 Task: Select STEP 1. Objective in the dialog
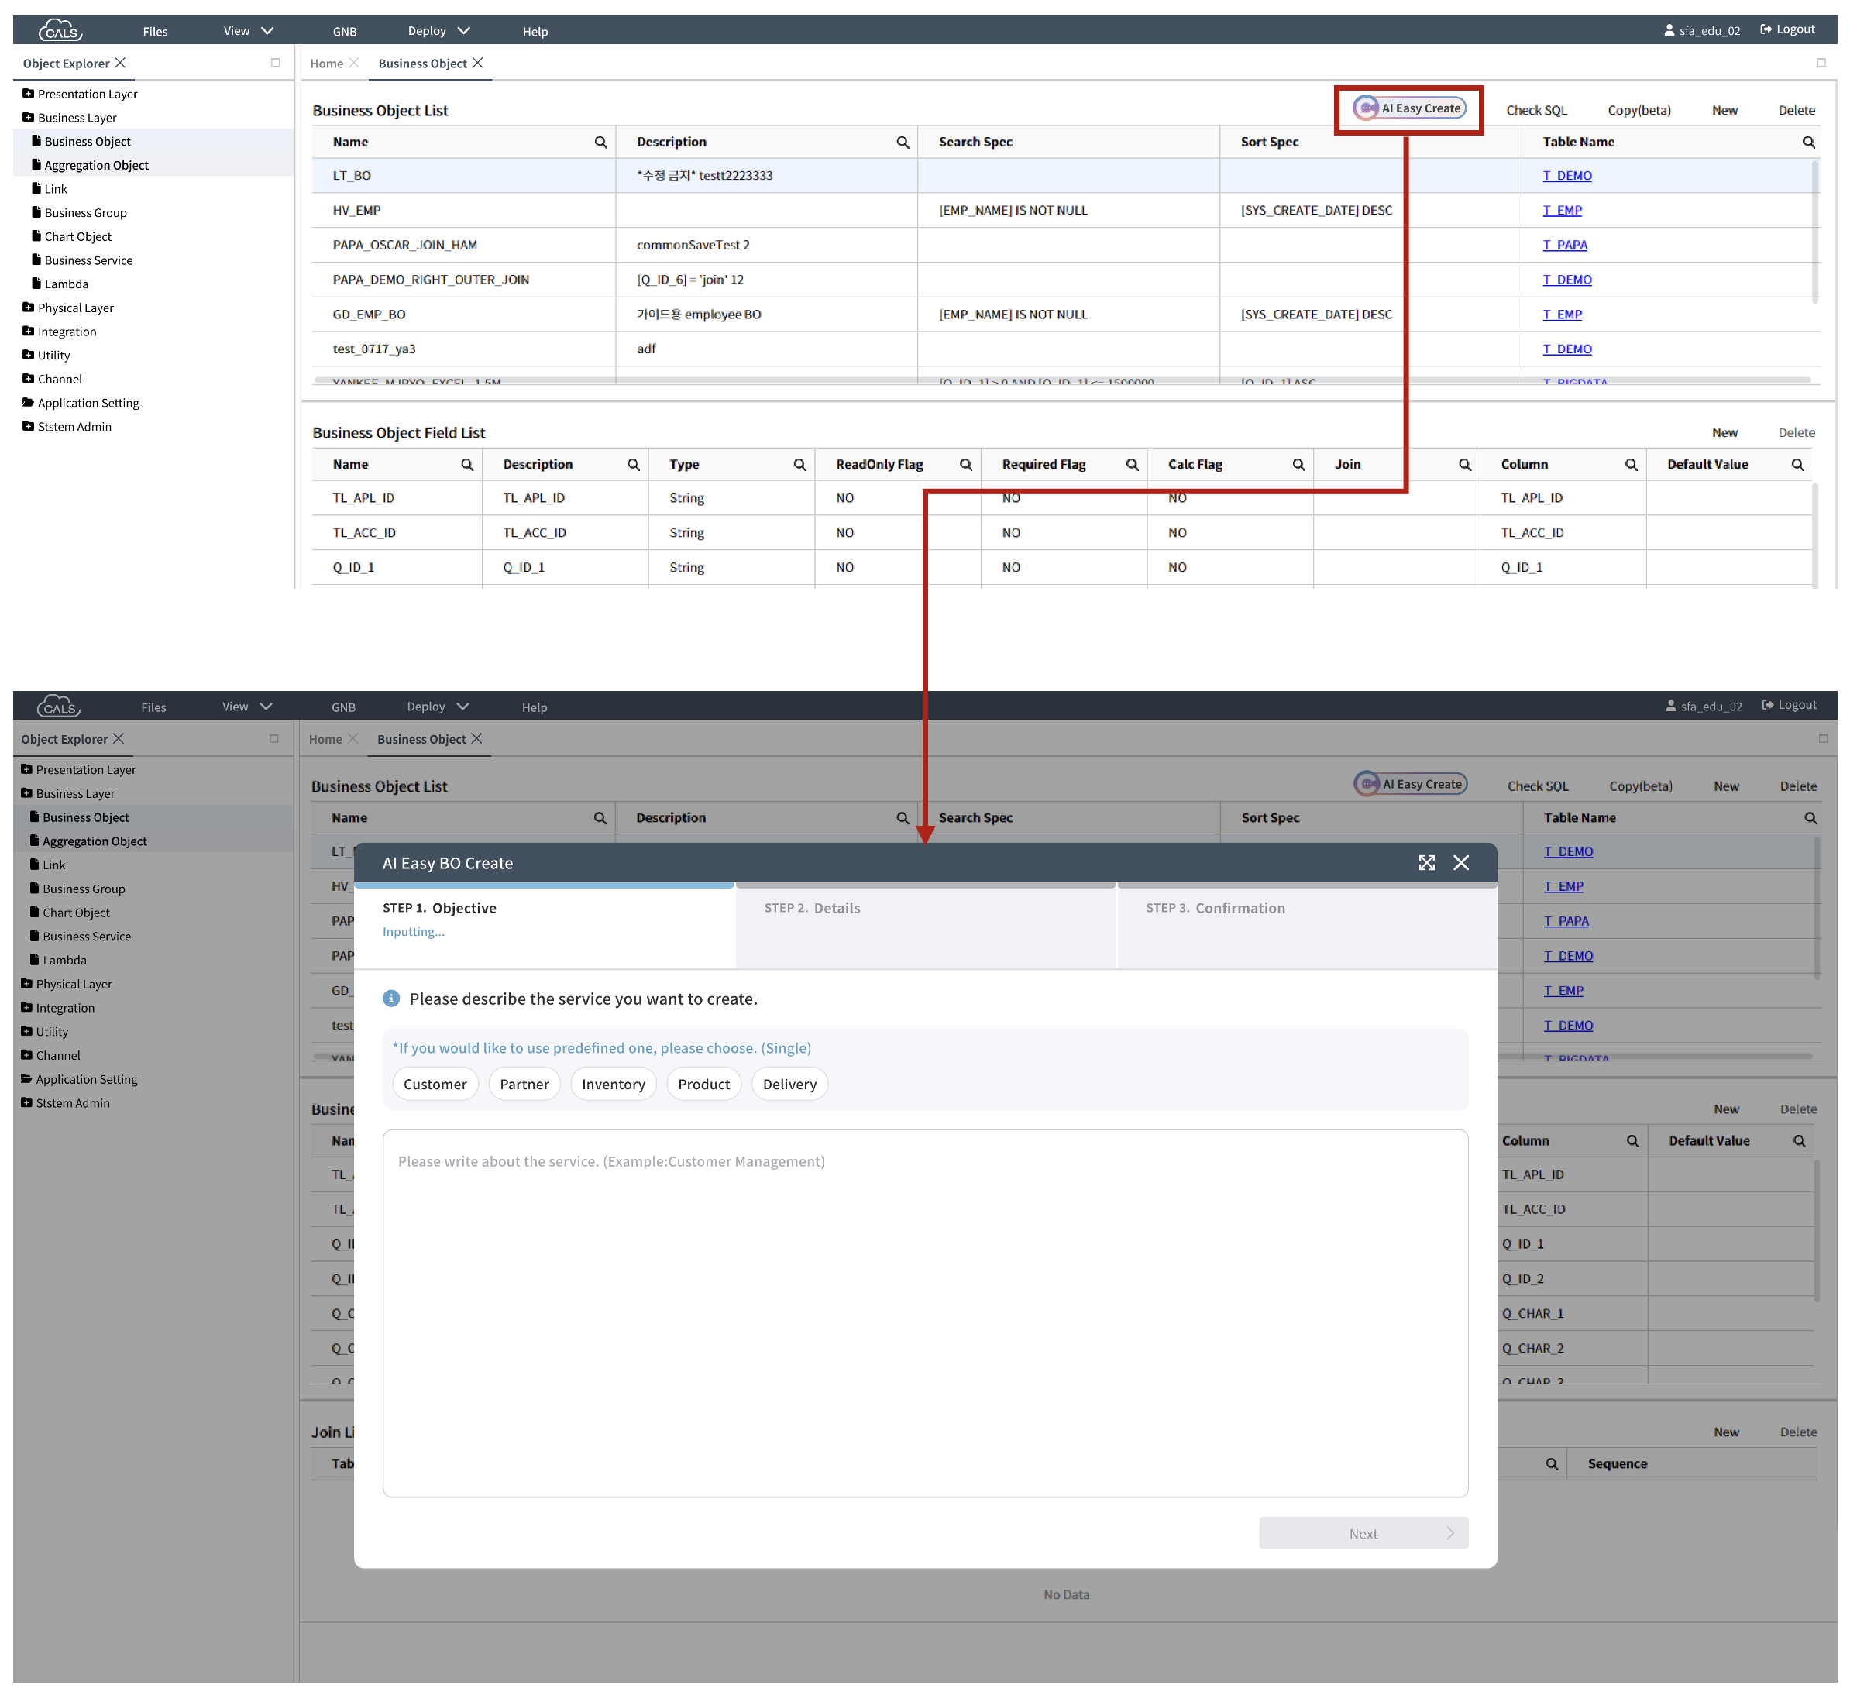coord(544,925)
